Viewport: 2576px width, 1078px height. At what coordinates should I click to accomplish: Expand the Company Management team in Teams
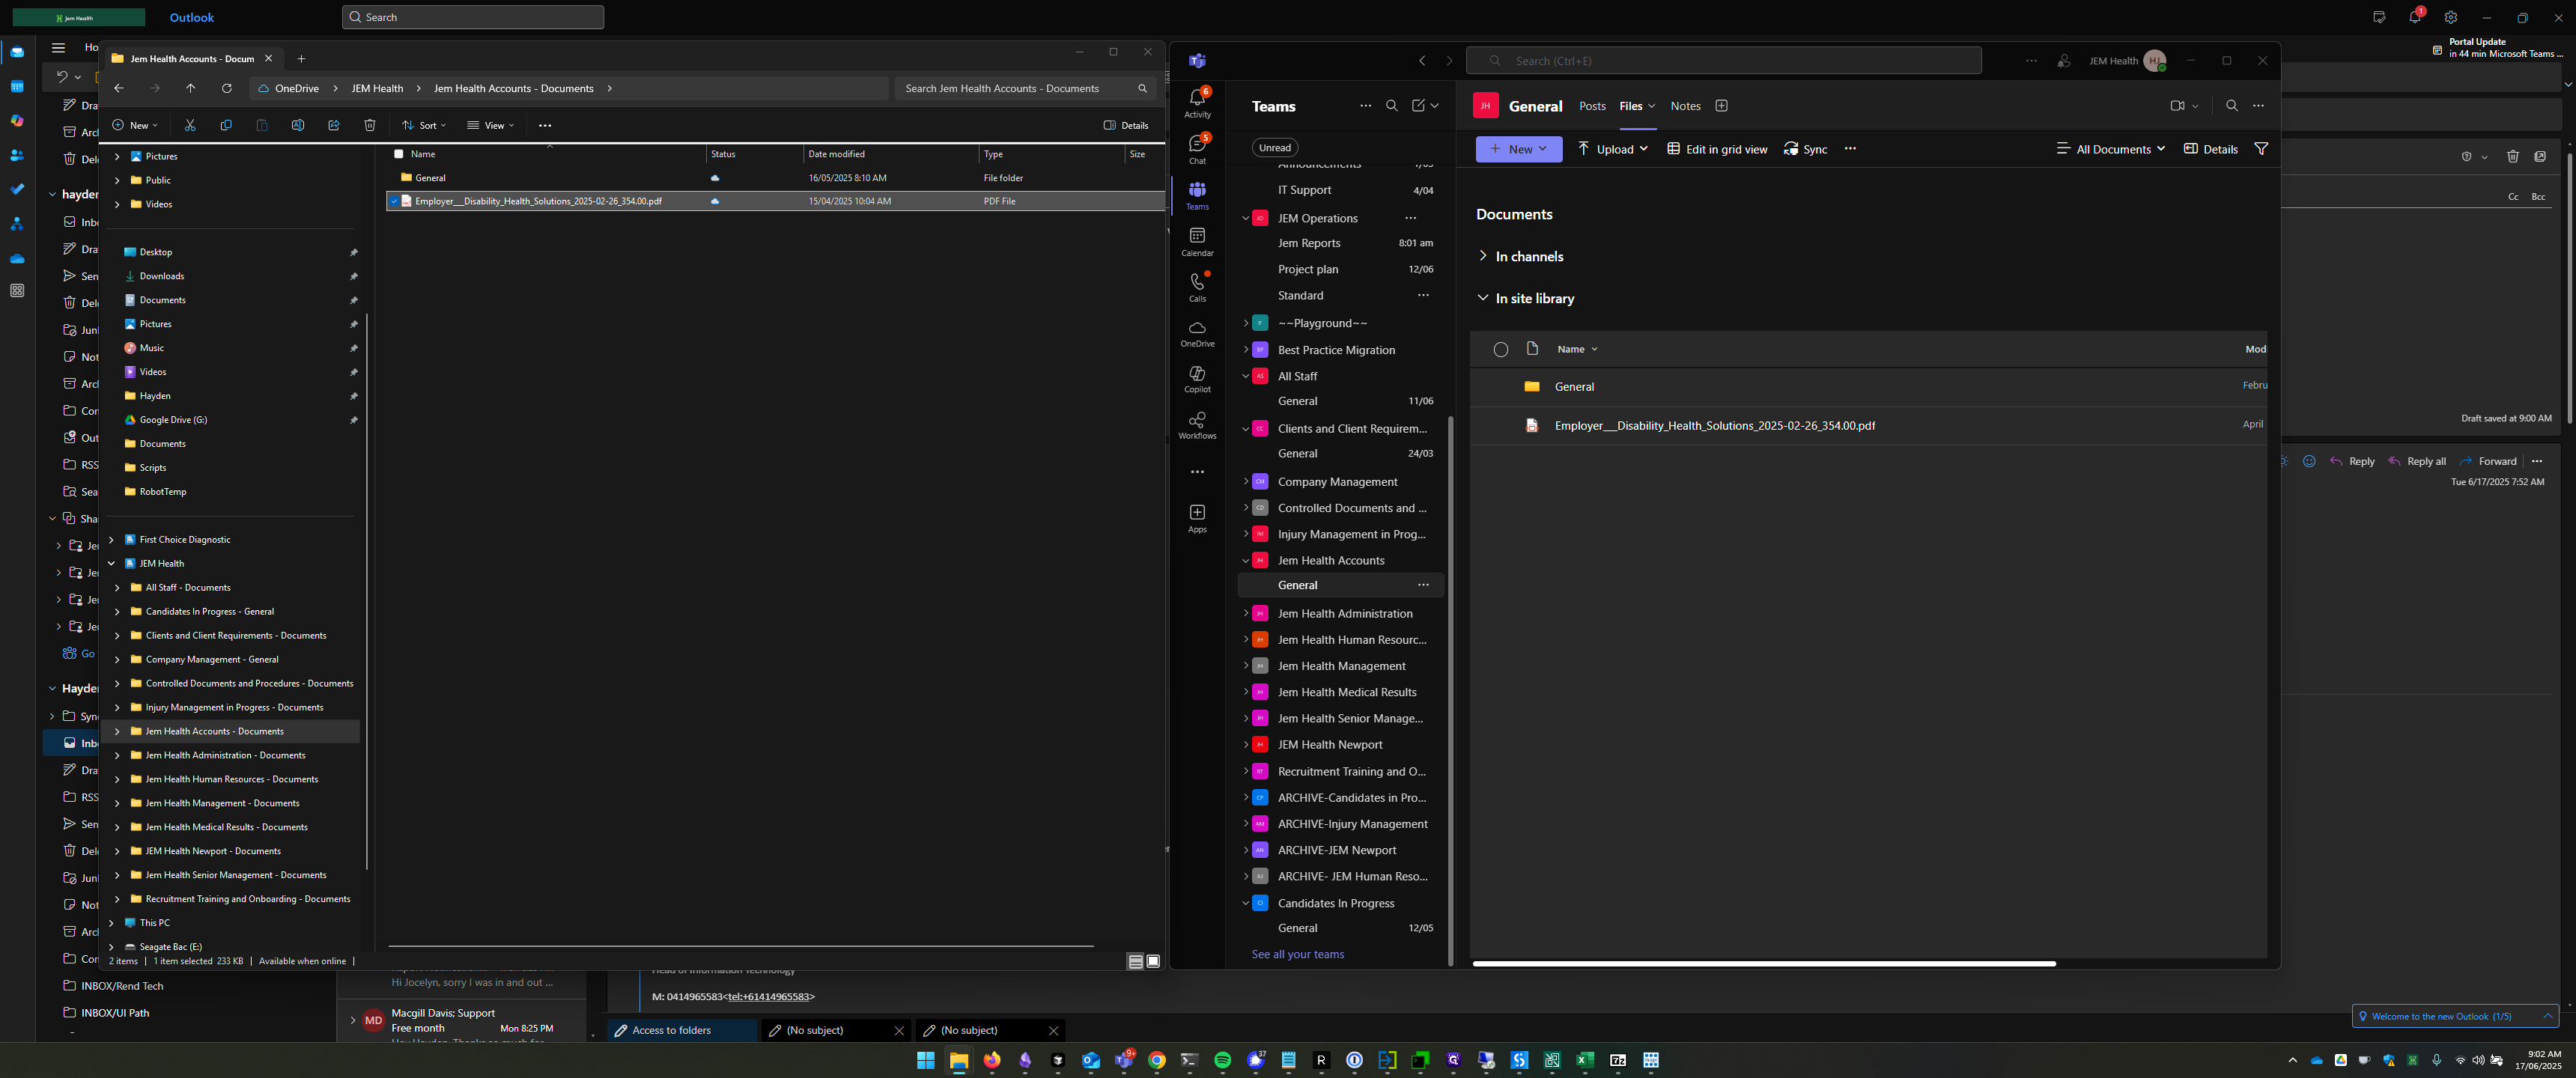click(1245, 482)
